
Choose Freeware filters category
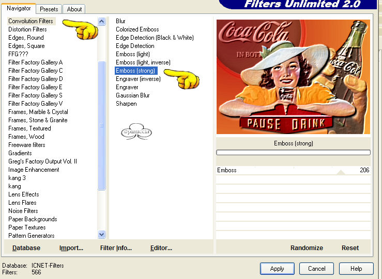tap(27, 145)
